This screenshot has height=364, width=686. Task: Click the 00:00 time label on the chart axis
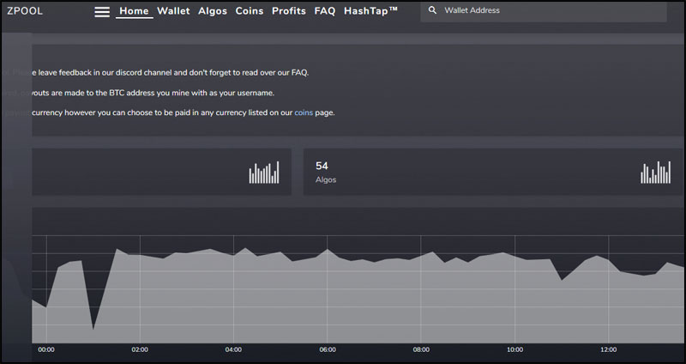click(x=46, y=349)
